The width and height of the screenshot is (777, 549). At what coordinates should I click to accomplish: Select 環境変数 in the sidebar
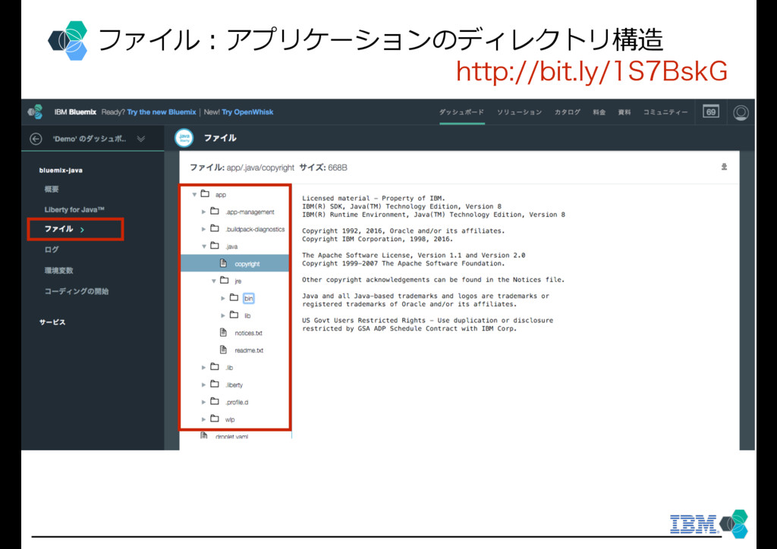point(59,270)
